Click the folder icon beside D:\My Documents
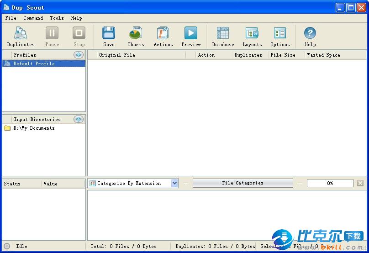 tap(7, 128)
